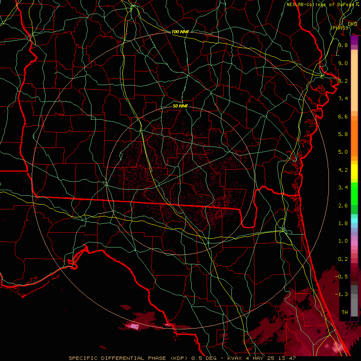Image resolution: width=361 pixels, height=361 pixels.
Task: Click the 0.2 value on the color scale
Action: coord(343,259)
